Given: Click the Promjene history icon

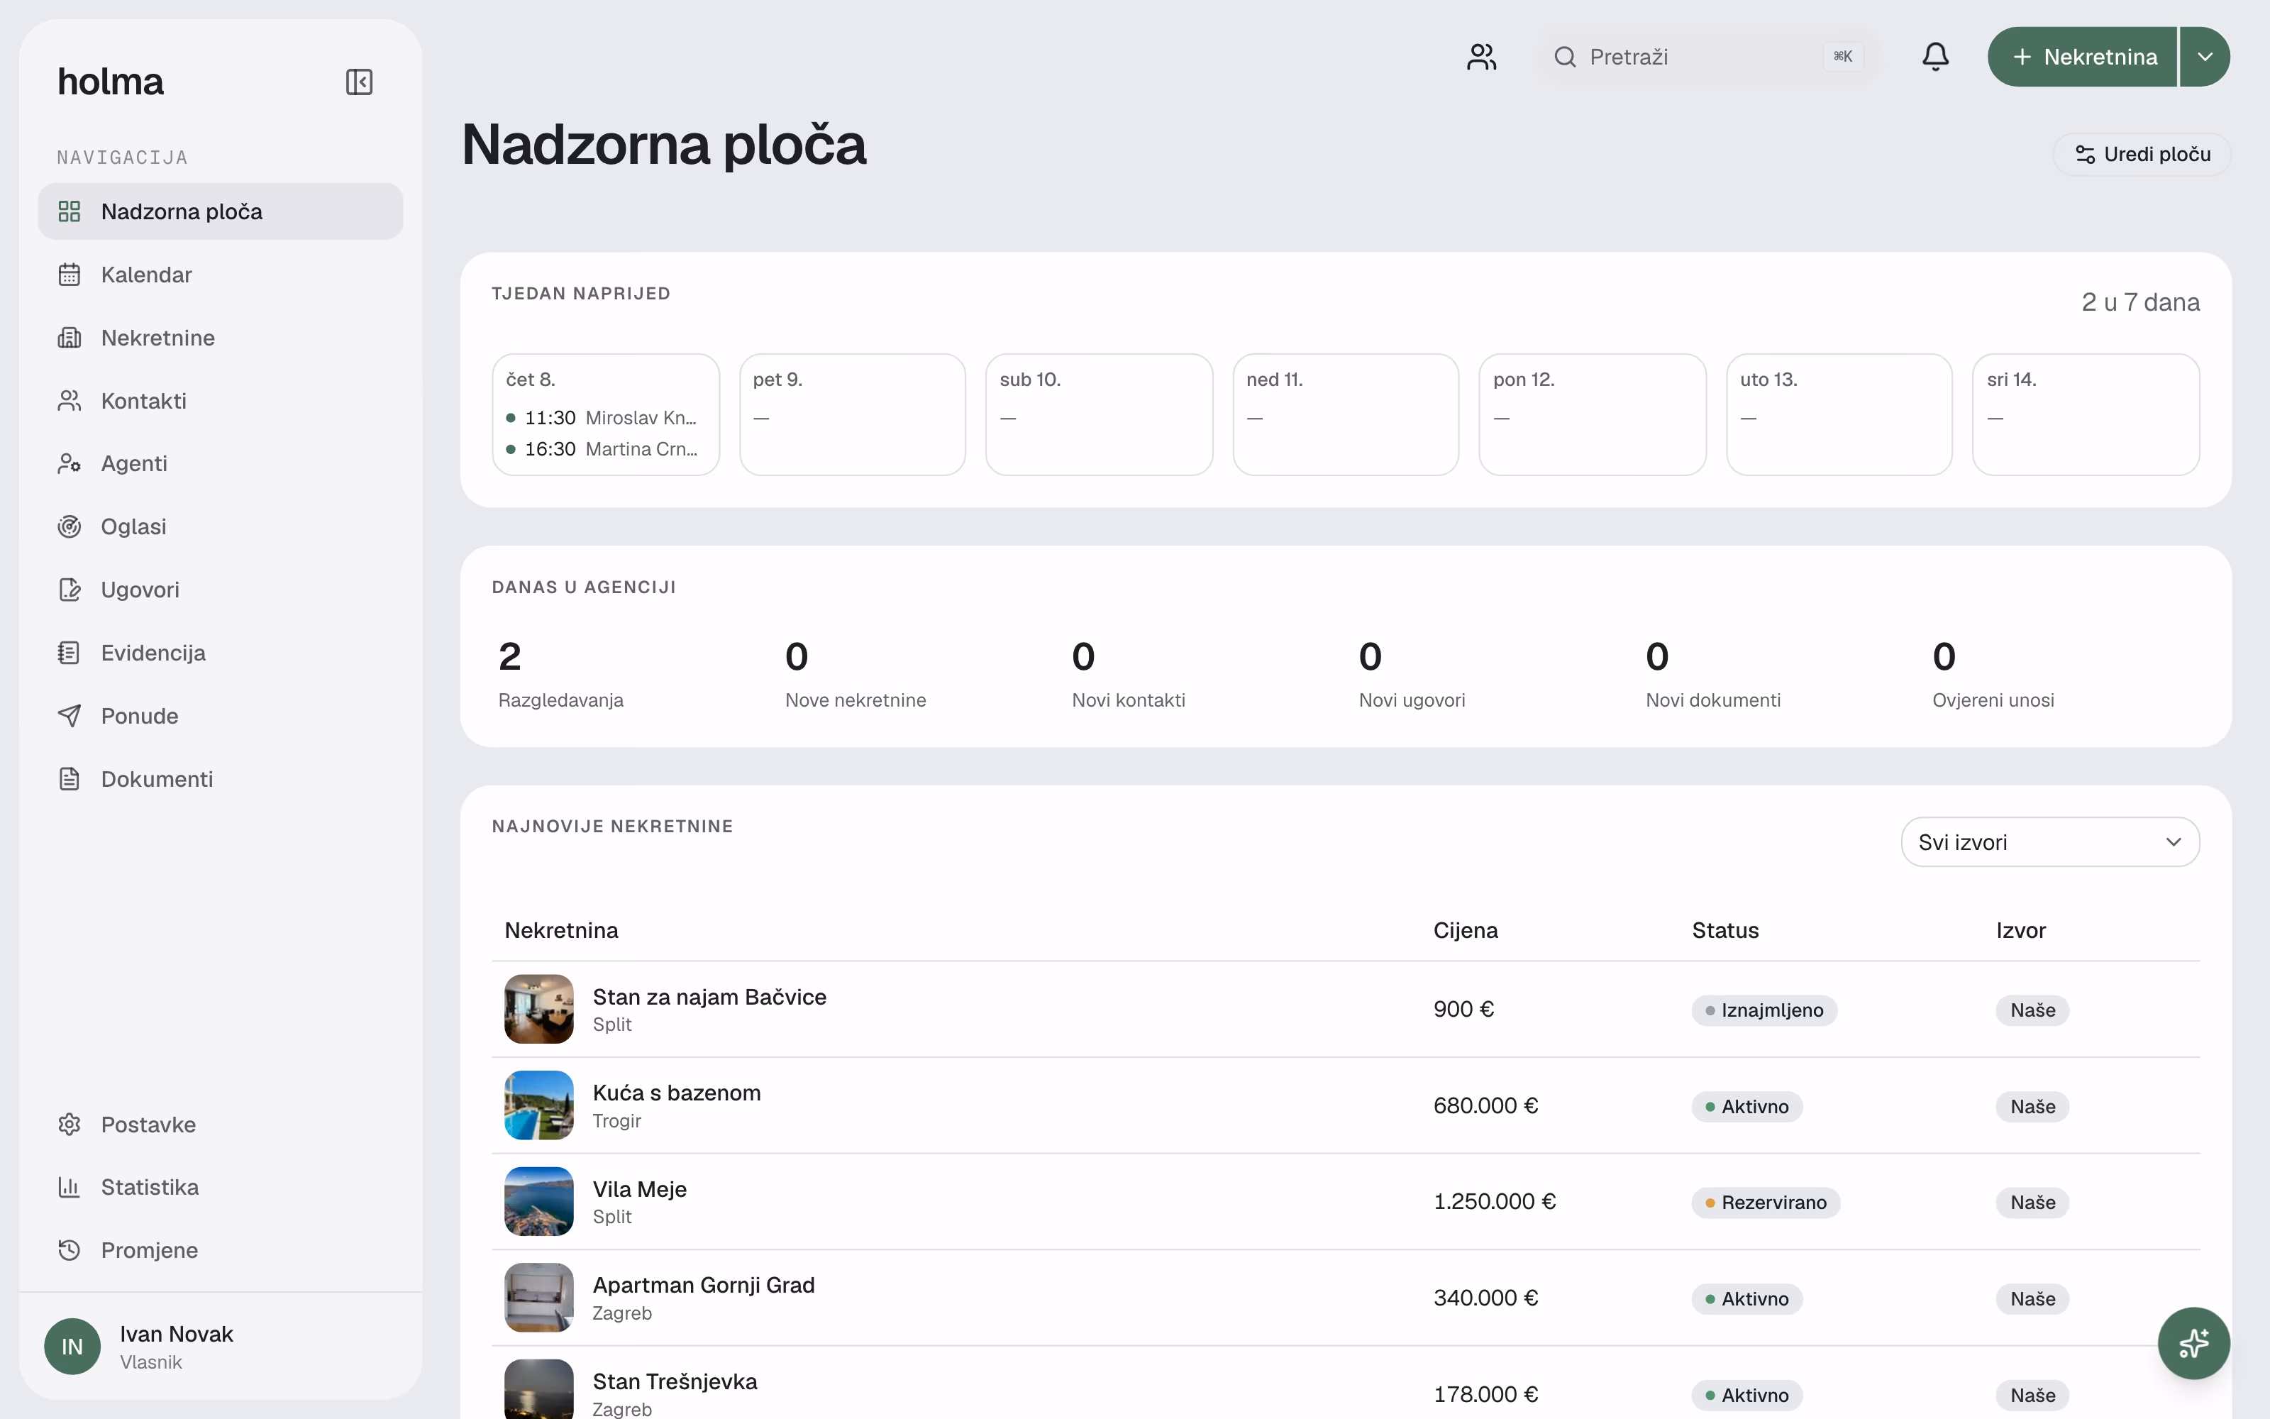Looking at the screenshot, I should point(70,1250).
